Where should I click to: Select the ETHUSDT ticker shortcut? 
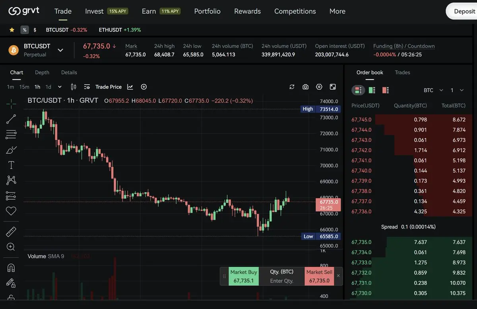(120, 30)
